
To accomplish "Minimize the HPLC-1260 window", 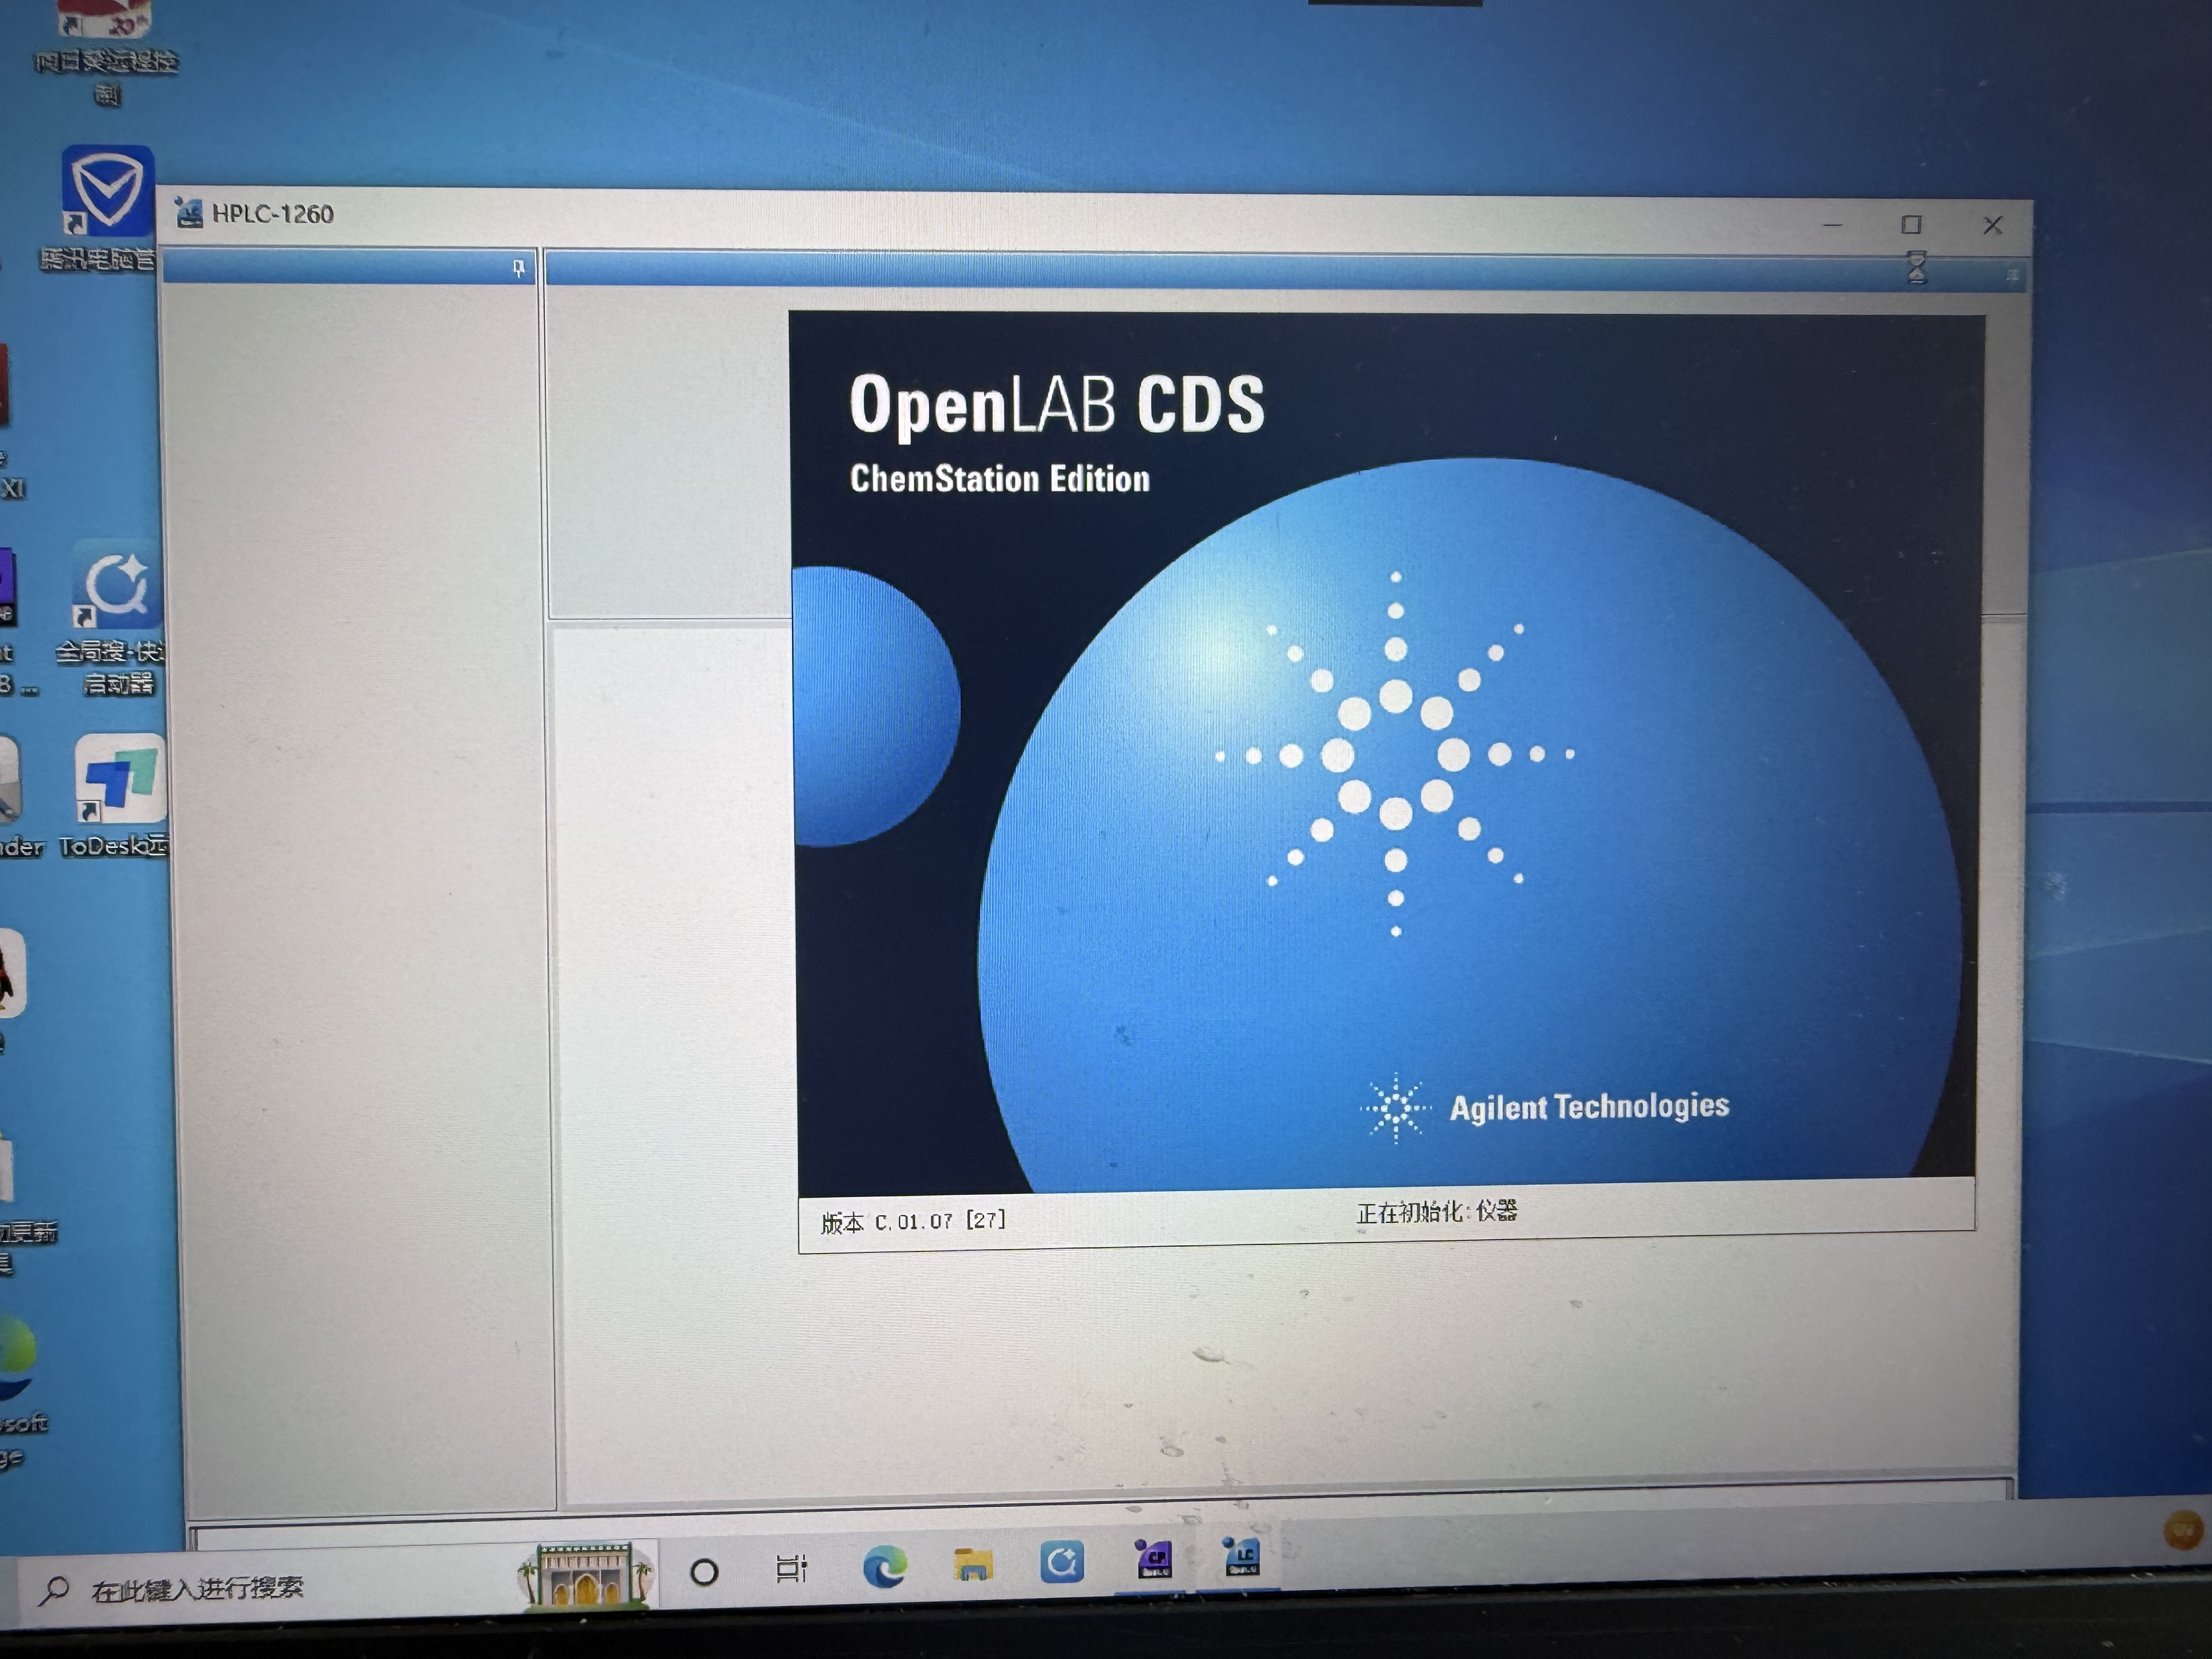I will click(x=1832, y=225).
